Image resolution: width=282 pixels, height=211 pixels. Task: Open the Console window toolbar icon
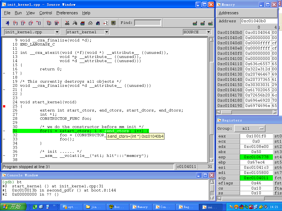pyautogui.click(x=113, y=23)
